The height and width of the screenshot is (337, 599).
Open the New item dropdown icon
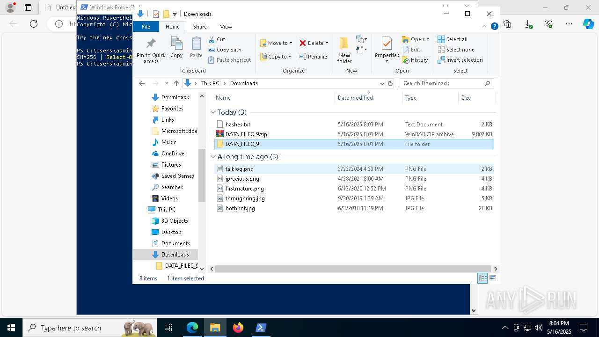[x=361, y=39]
